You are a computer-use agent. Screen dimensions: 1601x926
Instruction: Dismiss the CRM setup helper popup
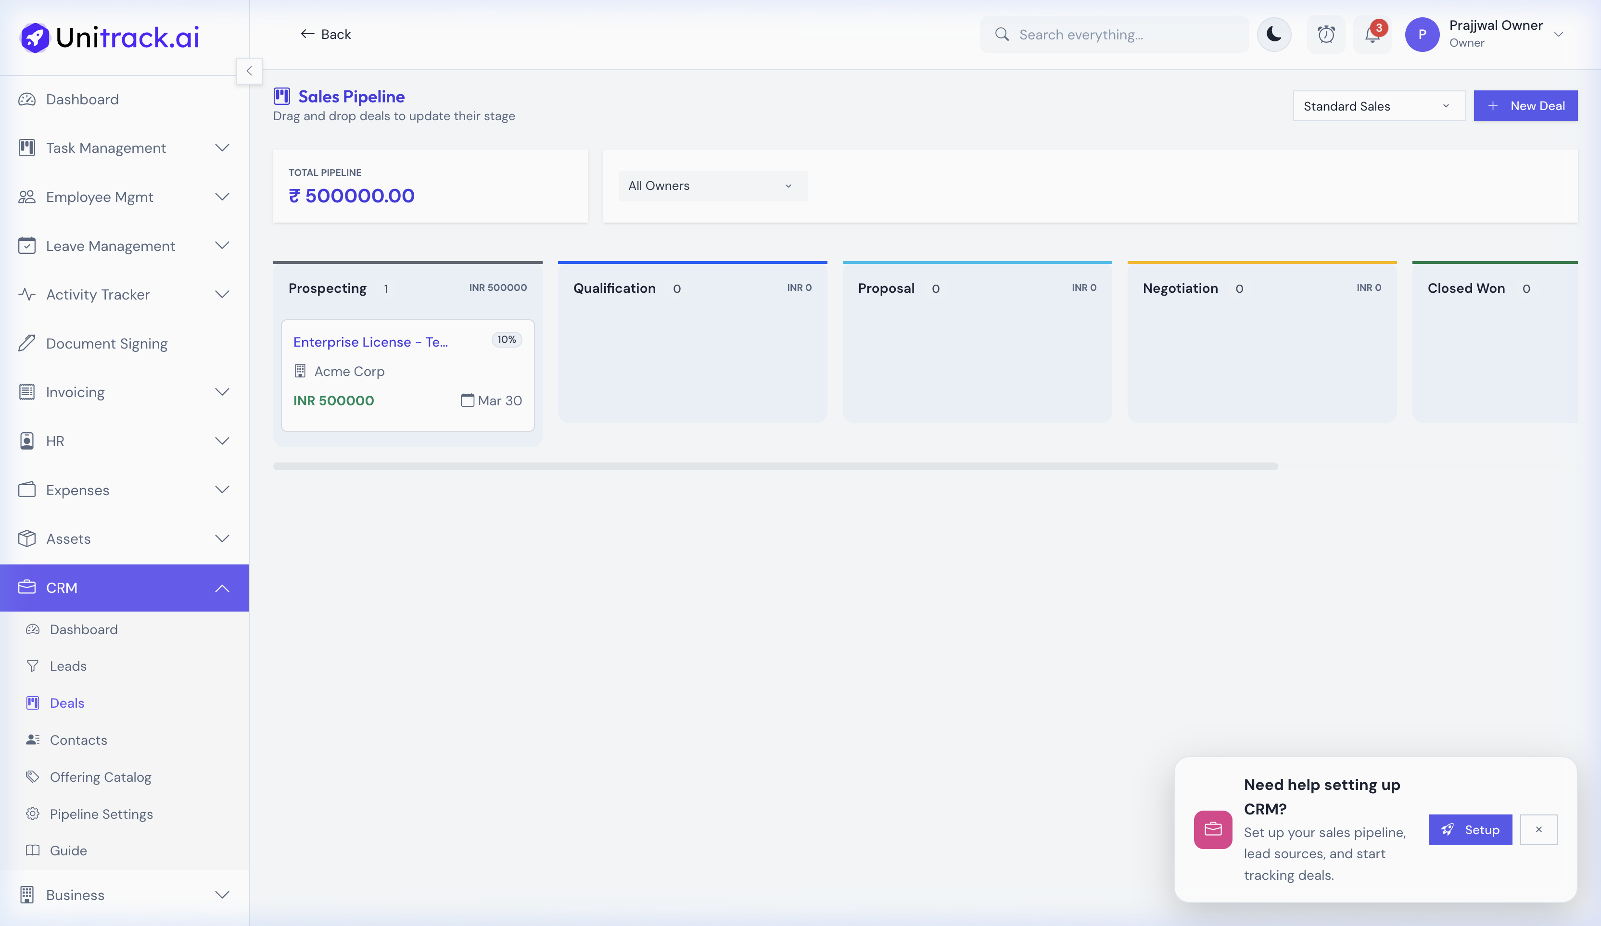point(1539,829)
